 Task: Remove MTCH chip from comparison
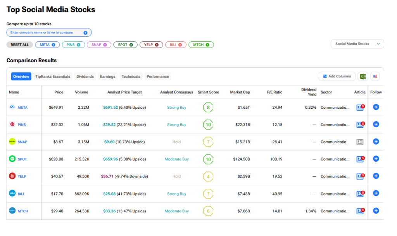(x=208, y=45)
